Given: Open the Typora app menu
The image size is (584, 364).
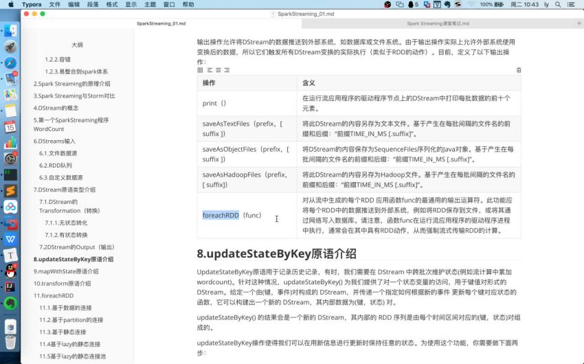Looking at the screenshot, I should point(32,5).
